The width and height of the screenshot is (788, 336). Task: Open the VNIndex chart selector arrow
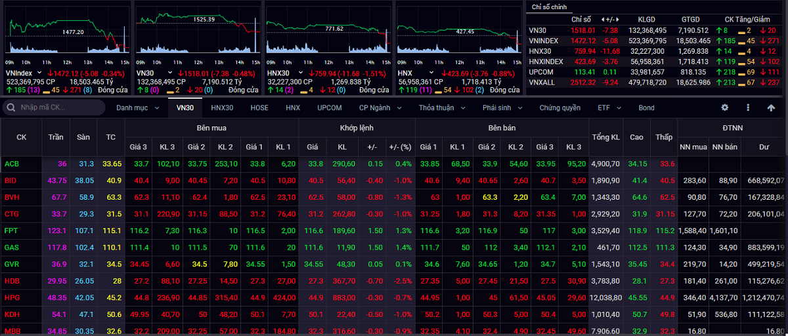coord(41,73)
